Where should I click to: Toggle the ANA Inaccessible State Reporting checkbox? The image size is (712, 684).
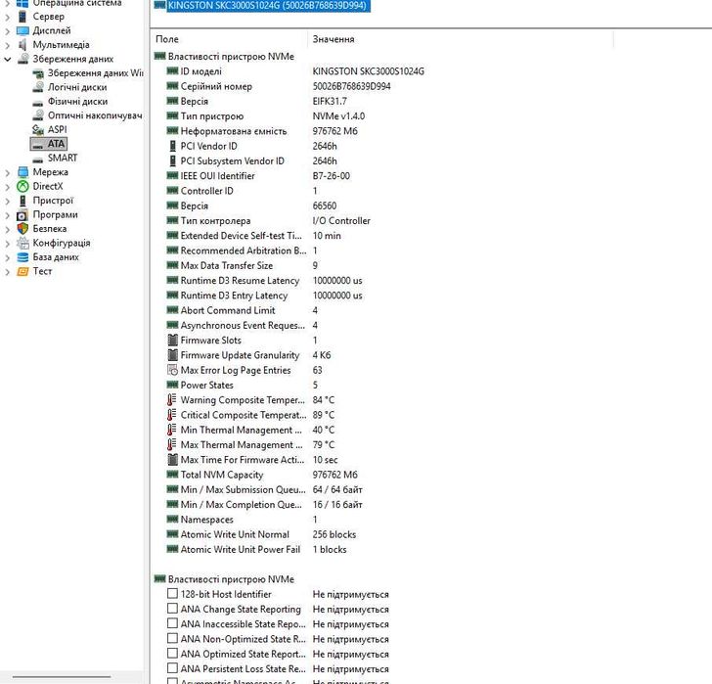click(172, 623)
